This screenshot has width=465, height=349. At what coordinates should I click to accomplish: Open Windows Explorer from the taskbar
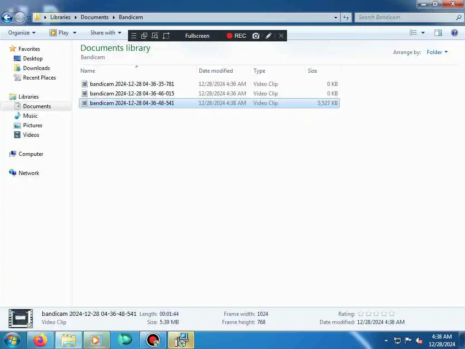click(x=69, y=340)
